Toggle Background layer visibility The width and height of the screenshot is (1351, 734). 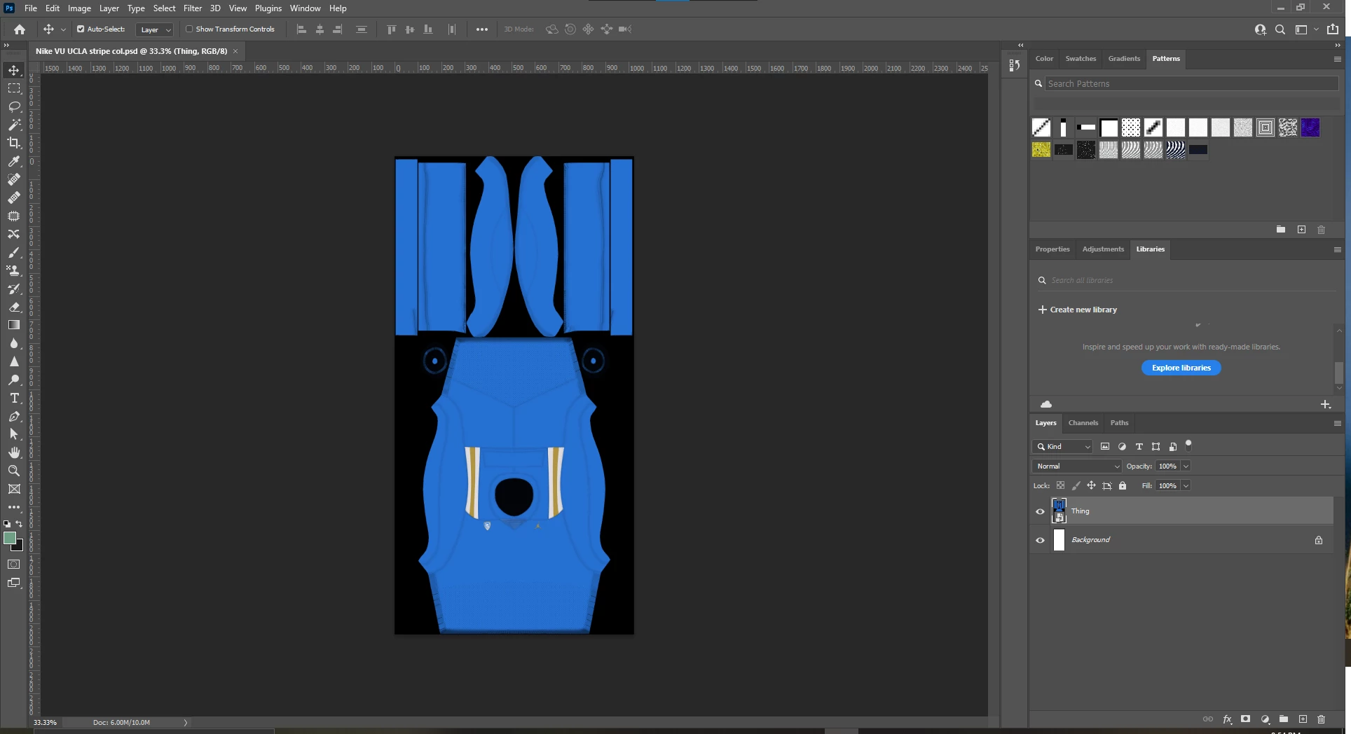point(1040,540)
